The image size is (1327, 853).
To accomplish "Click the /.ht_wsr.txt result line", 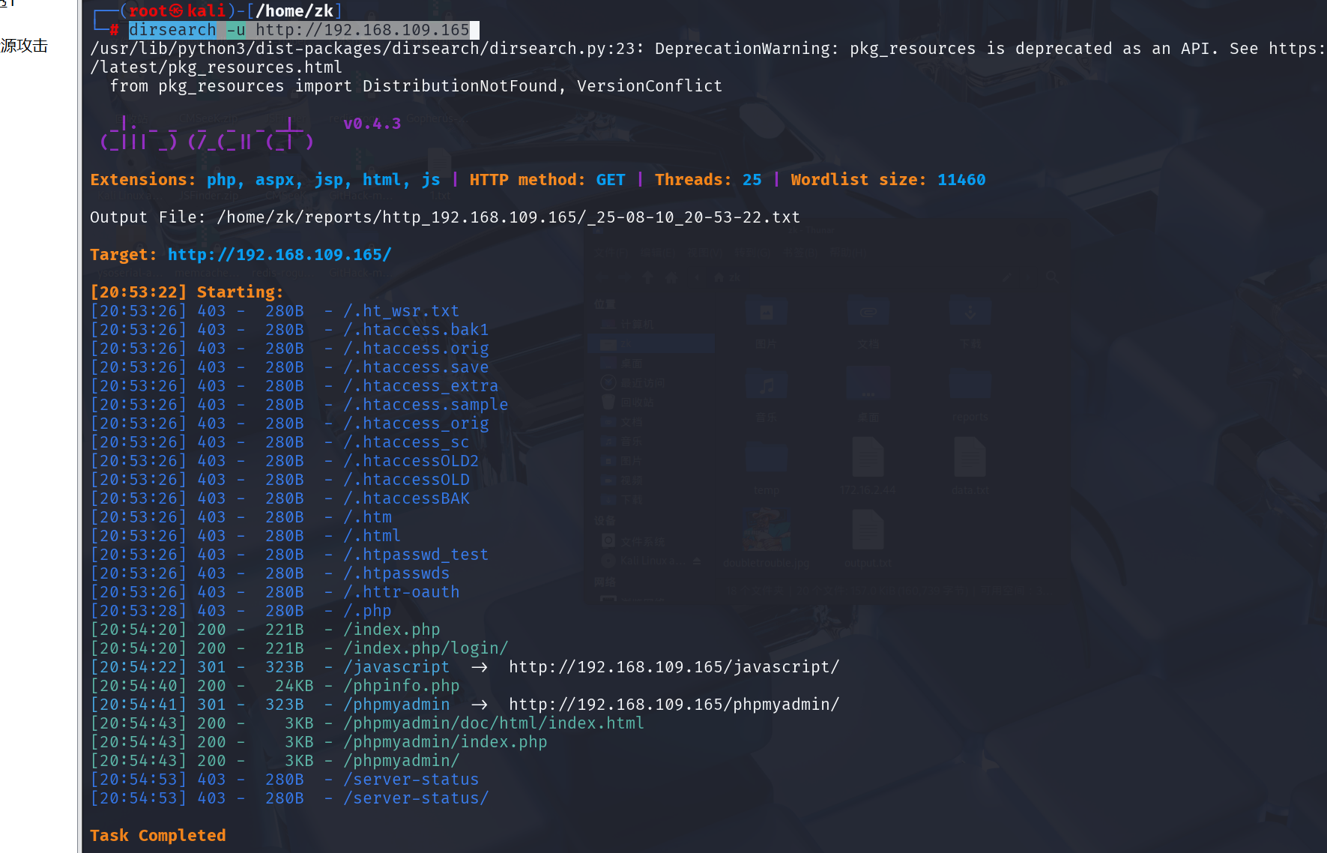I will pos(401,311).
